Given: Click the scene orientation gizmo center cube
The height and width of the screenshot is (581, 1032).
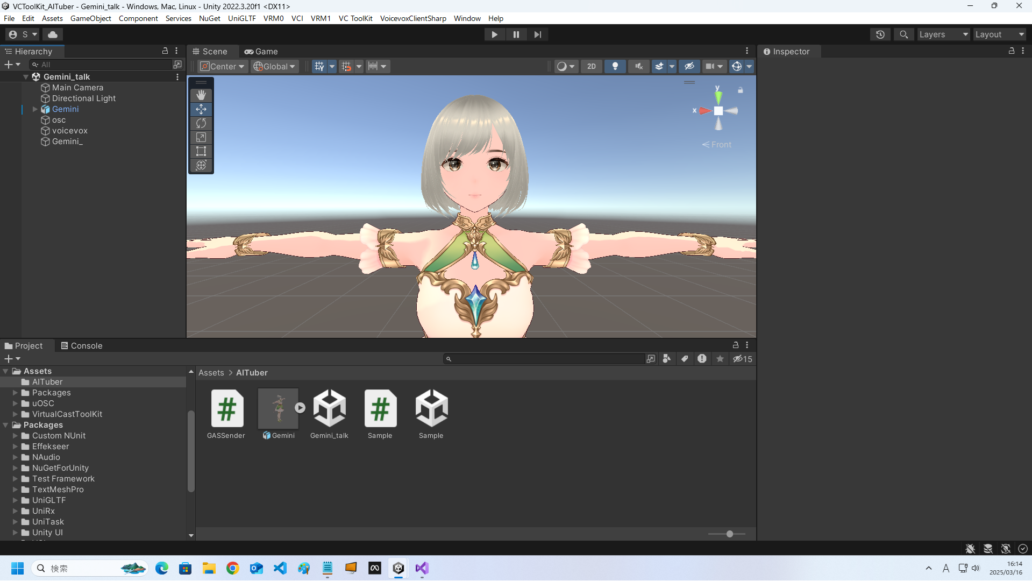Looking at the screenshot, I should click(x=718, y=111).
